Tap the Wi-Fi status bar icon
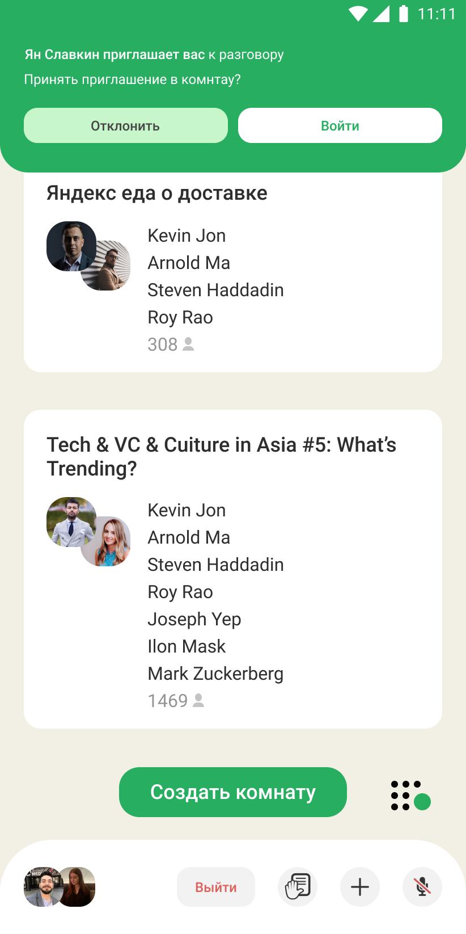466x934 pixels. coord(358,14)
